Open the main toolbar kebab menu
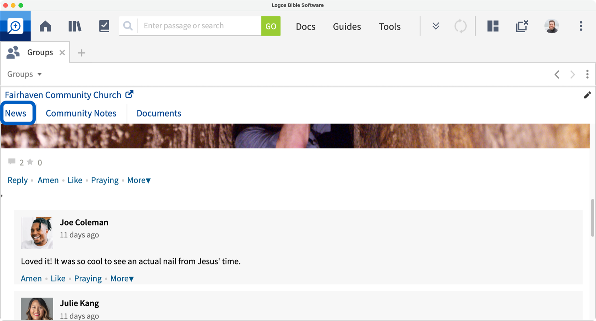The image size is (596, 321). point(581,26)
